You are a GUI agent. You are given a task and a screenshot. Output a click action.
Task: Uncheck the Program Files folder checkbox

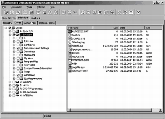tap(18, 62)
